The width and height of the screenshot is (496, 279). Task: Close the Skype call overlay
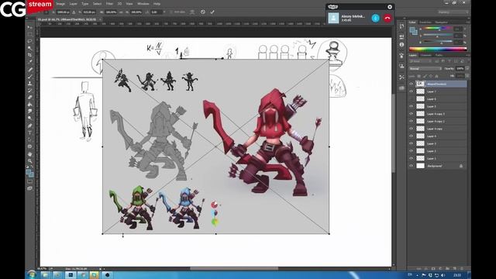[x=390, y=7]
